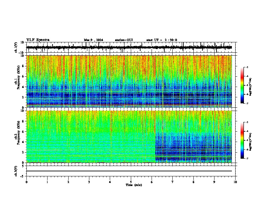Click the ch.1 "Frequency (kHz)" axis label
Image resolution: width=265 pixels, height=204 pixels.
tap(18, 77)
